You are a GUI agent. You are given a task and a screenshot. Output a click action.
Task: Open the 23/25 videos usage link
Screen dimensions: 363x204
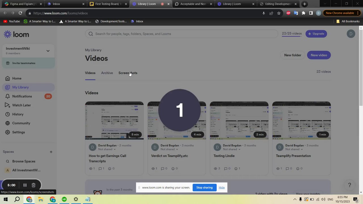292,33
